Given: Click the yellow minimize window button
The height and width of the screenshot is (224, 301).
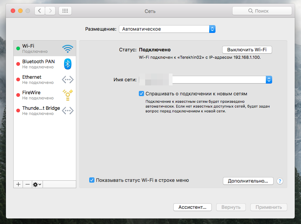Looking at the screenshot, I should click(20, 11).
